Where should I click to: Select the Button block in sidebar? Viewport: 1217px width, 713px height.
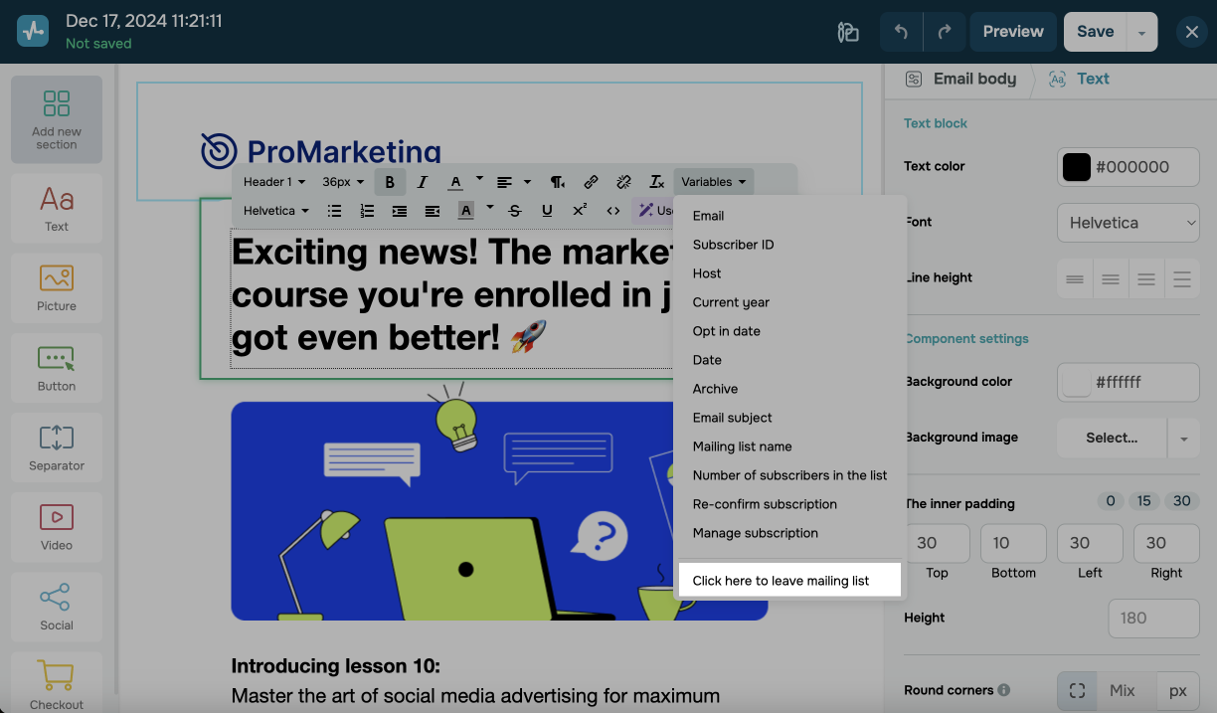[x=57, y=368]
